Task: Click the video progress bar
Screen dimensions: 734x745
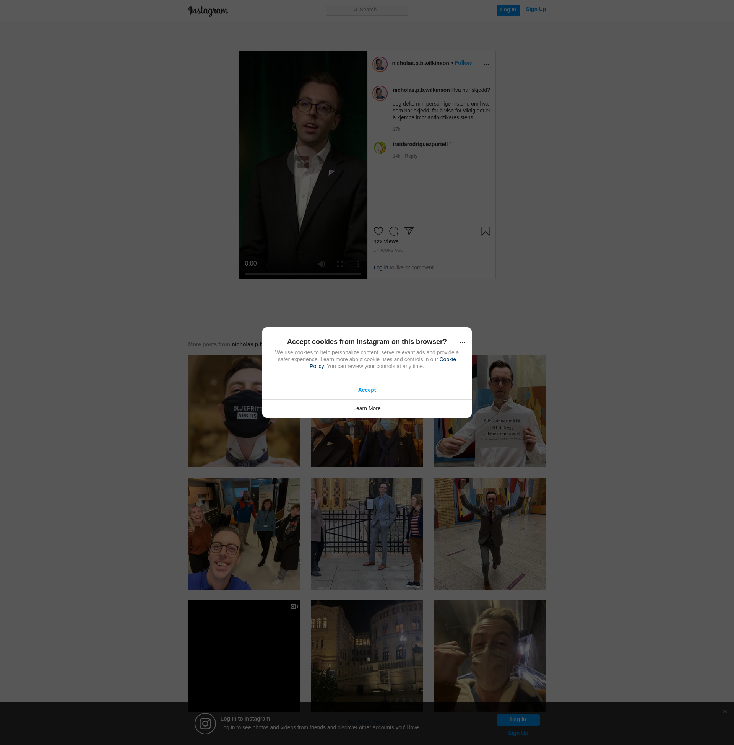Action: (303, 274)
